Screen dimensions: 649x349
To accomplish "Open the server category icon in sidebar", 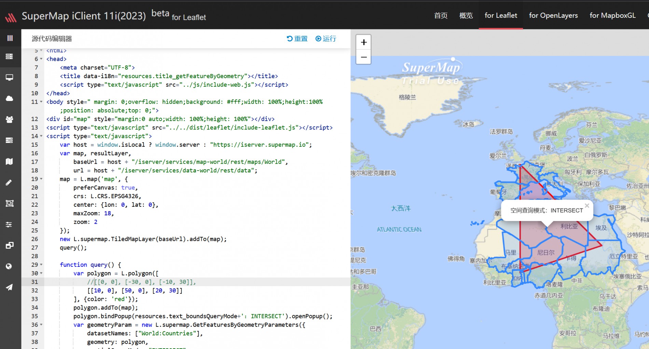I will [x=10, y=56].
